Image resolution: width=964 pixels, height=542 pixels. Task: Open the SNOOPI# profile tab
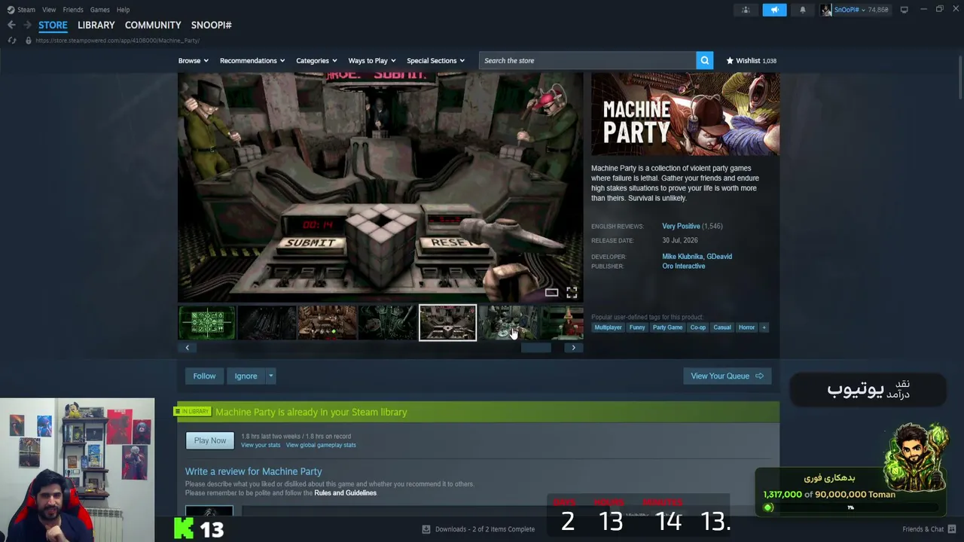click(x=211, y=25)
